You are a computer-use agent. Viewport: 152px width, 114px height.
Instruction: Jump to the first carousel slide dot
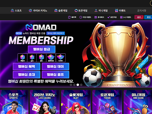pos(71,85)
